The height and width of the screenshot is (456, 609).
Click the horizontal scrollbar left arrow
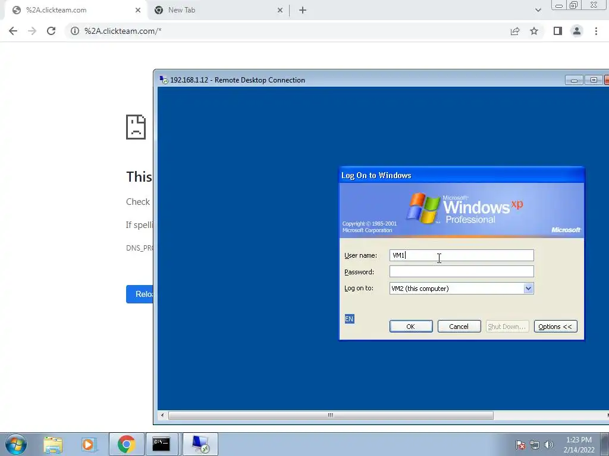162,415
